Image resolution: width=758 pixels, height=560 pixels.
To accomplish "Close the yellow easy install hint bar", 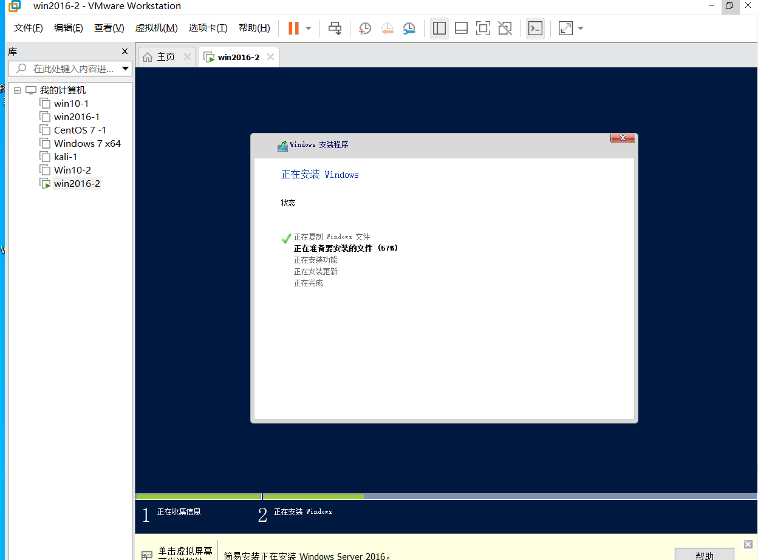I will click(748, 544).
